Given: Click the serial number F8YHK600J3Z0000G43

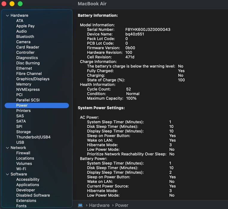Looking at the screenshot, I should pos(148,30).
